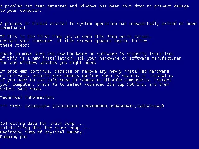Click the 'Initializing disk for crash dump' line
The height and width of the screenshot is (149, 199).
pos(44,128)
